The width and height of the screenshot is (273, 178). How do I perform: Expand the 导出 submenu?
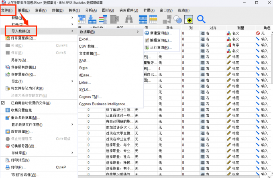39,81
